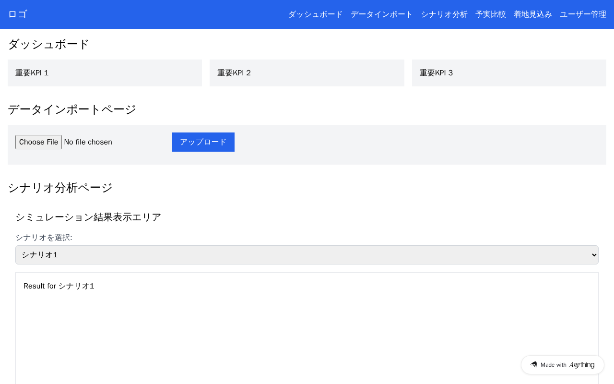
Task: Click the No file chosen text
Action: [x=88, y=142]
